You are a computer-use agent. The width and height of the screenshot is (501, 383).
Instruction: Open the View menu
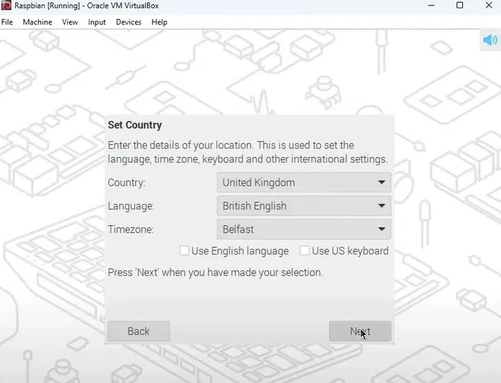70,22
